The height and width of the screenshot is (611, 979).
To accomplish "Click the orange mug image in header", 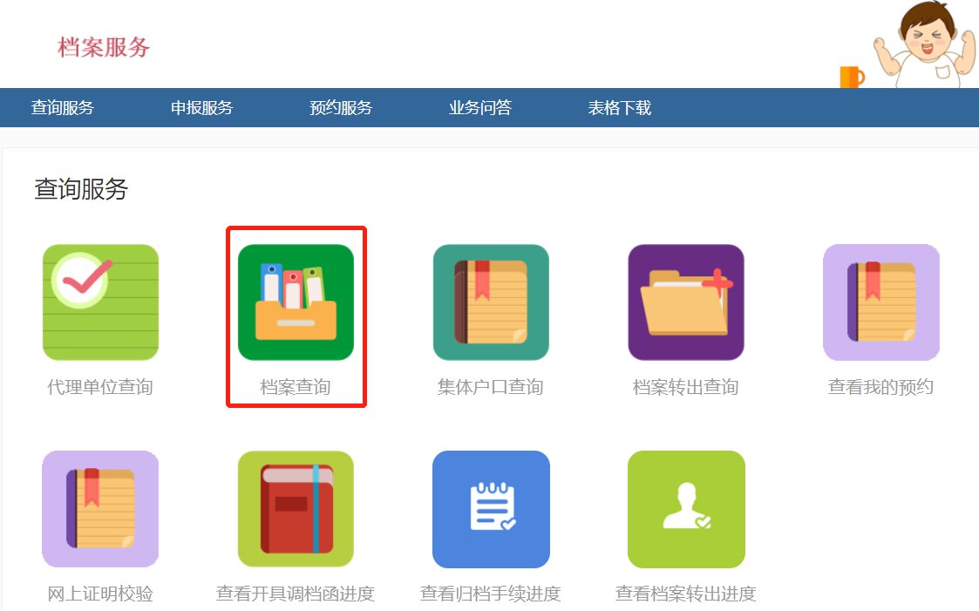I will pyautogui.click(x=852, y=77).
